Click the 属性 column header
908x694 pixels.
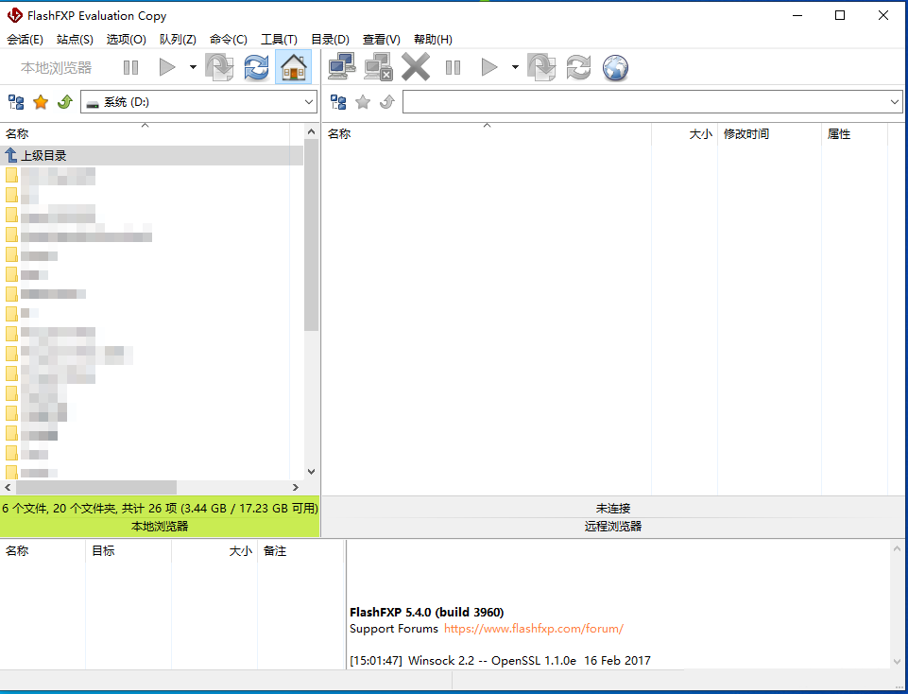pyautogui.click(x=854, y=134)
